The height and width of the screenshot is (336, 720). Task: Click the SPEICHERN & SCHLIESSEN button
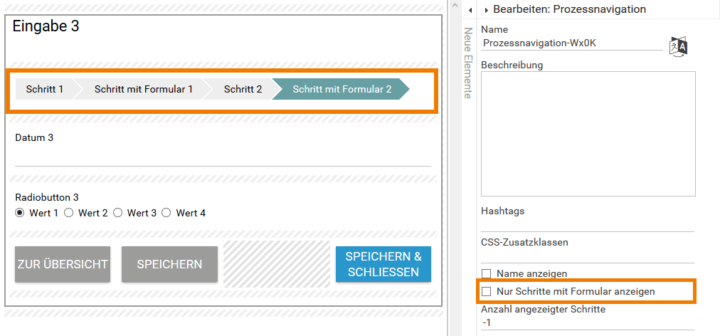click(x=383, y=264)
